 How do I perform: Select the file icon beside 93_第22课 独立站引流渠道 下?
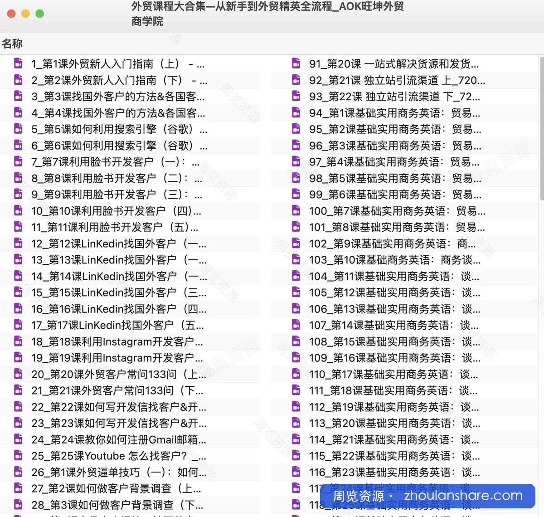(x=296, y=96)
